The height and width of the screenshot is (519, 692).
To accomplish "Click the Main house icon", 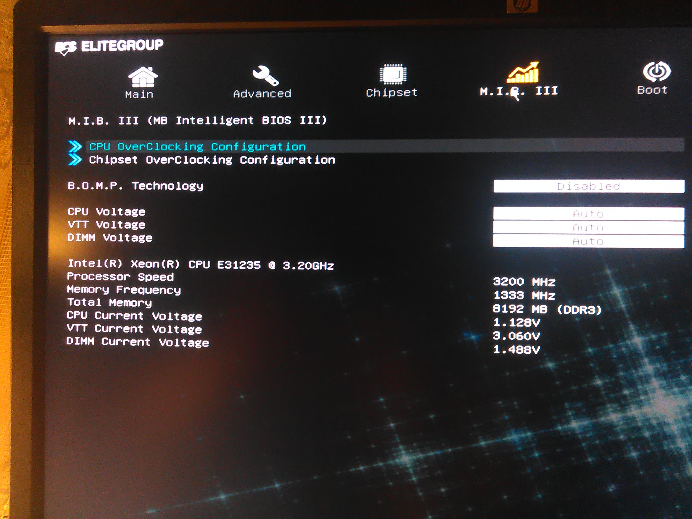I will (x=143, y=76).
